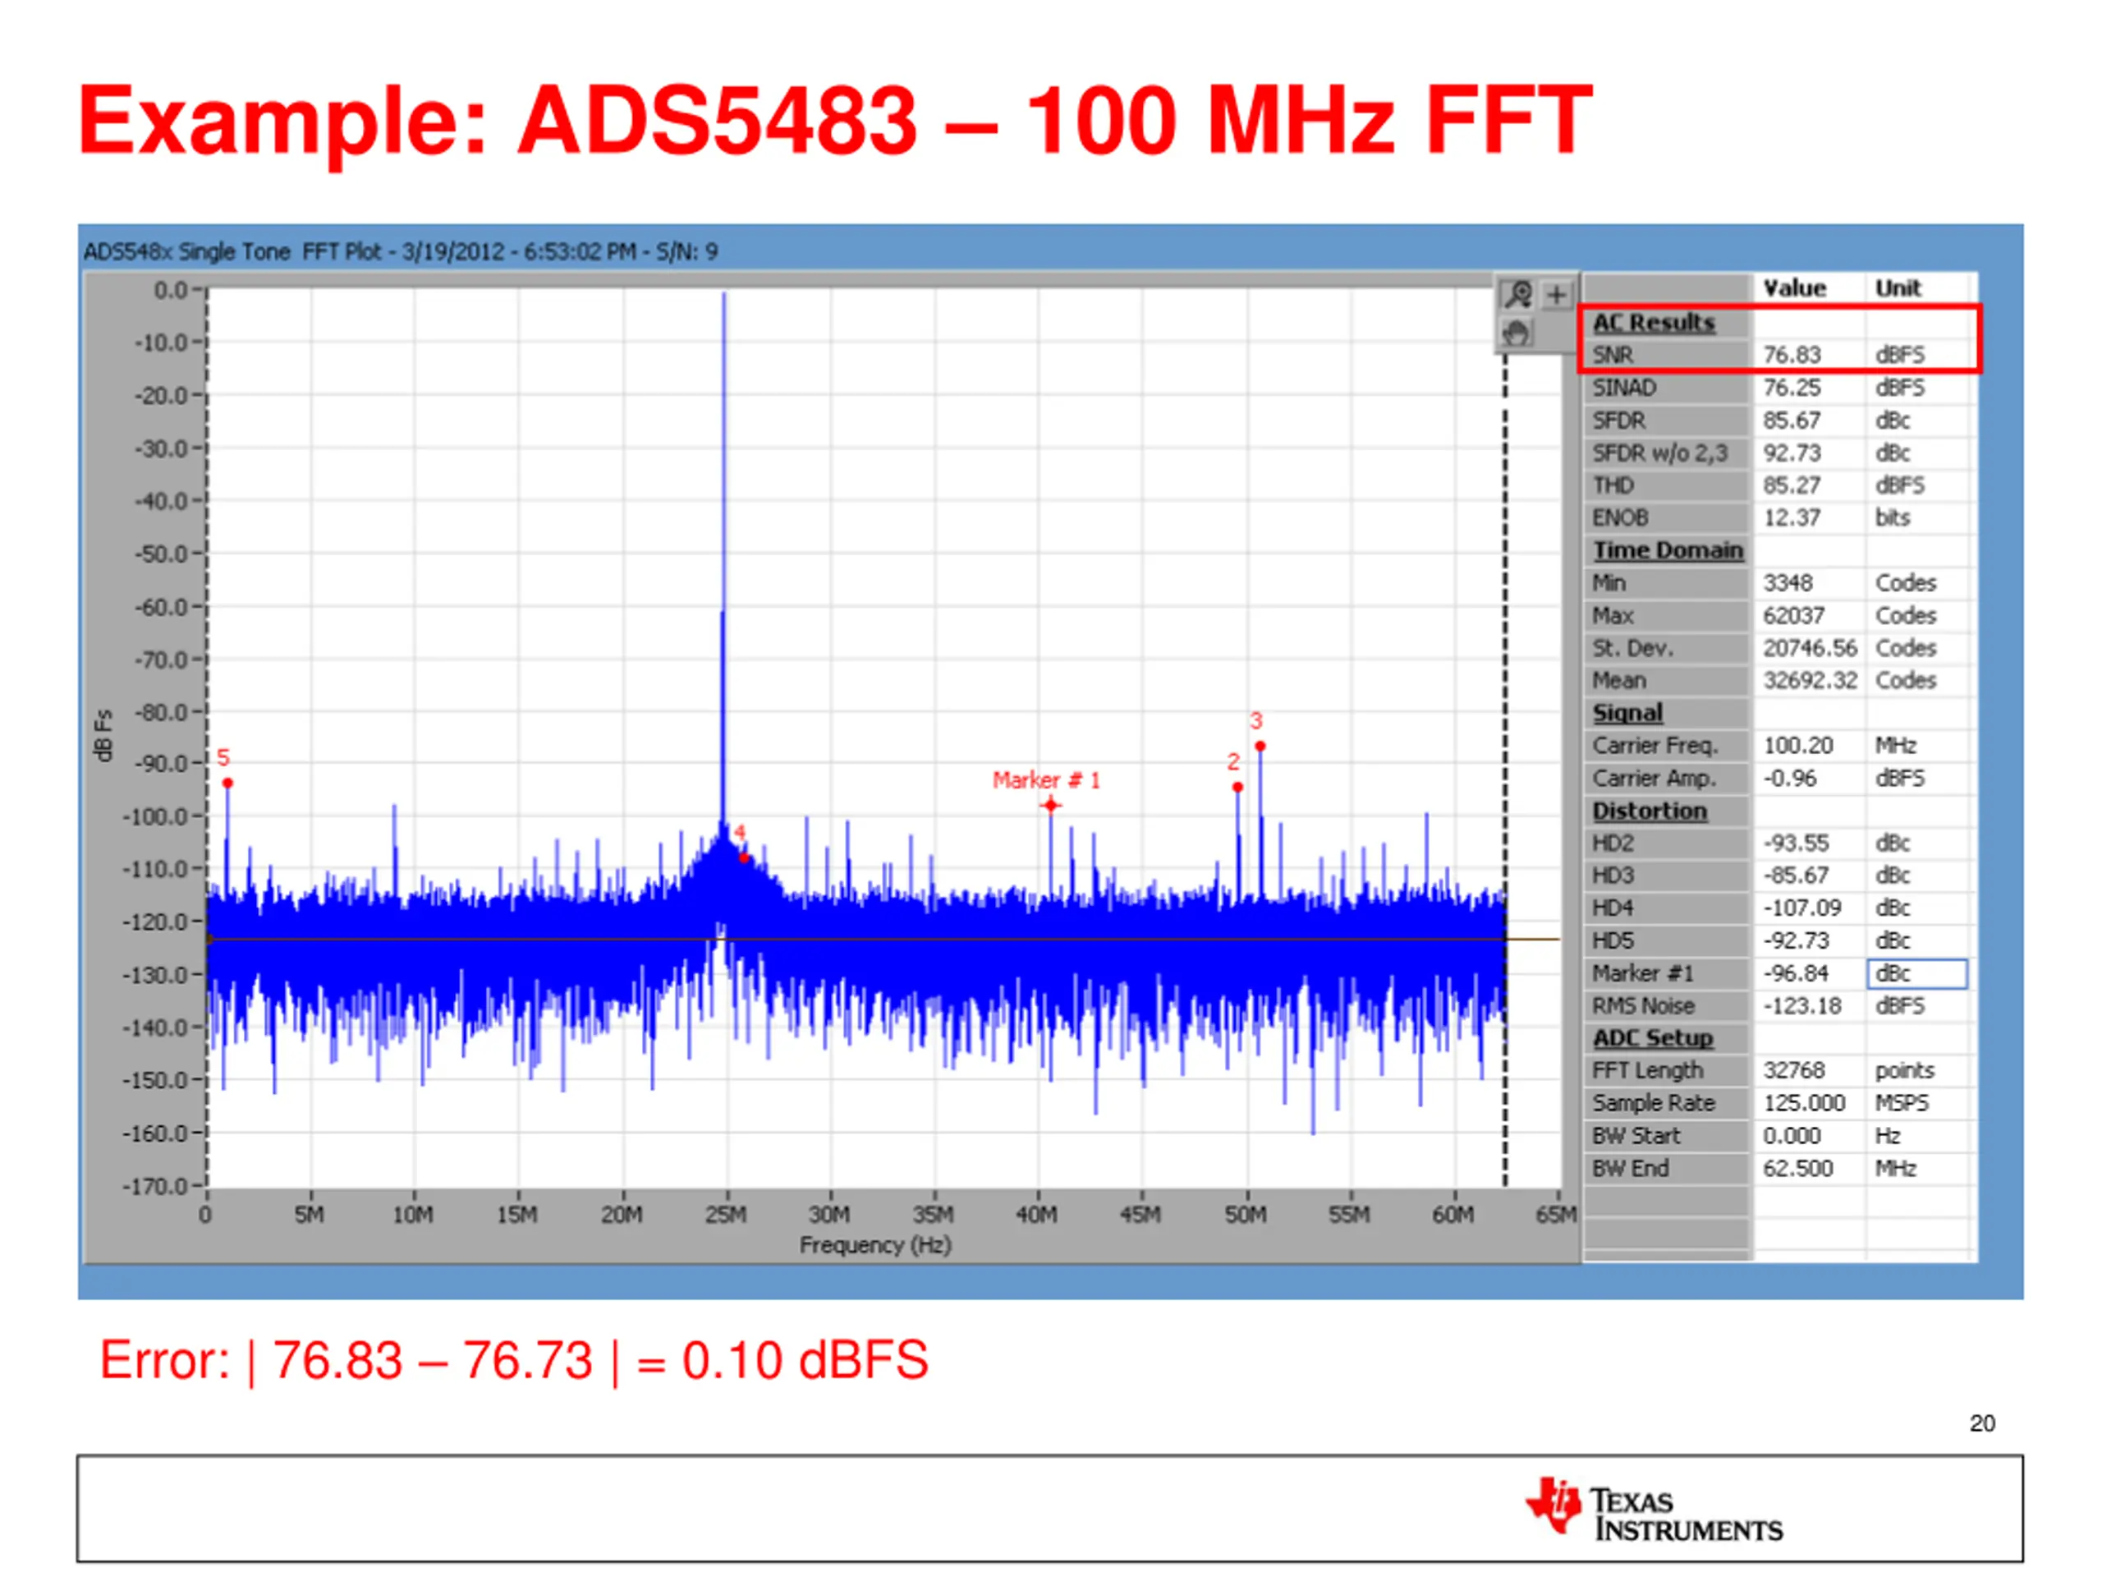Click the RMS Noise value -123.18
2102x1577 pixels.
[1801, 1005]
